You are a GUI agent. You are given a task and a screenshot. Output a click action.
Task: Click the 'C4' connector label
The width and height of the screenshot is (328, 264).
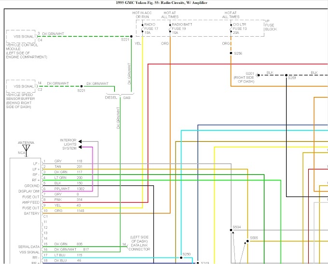pyautogui.click(x=40, y=40)
